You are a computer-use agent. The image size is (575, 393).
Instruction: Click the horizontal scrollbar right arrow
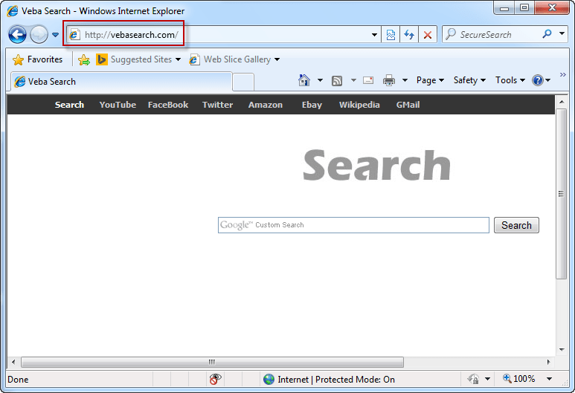tap(549, 362)
